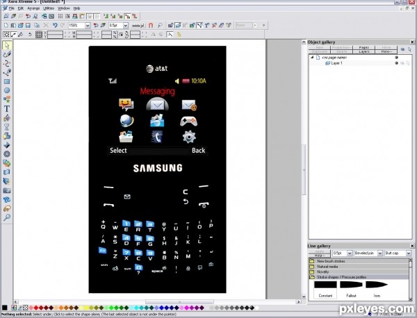Screen dimensions: 417x318
Task: Open the Help menu
Action: (x=76, y=8)
